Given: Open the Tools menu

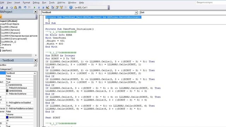Looking at the screenshot, I should (x=52, y=2).
